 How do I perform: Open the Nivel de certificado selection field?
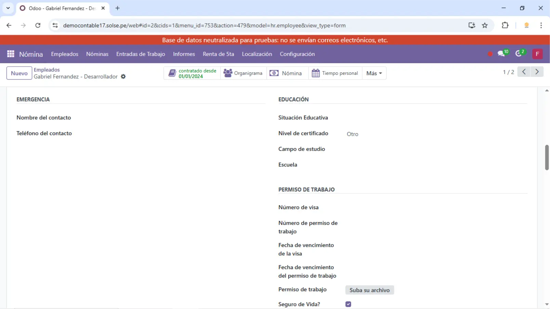click(434, 134)
